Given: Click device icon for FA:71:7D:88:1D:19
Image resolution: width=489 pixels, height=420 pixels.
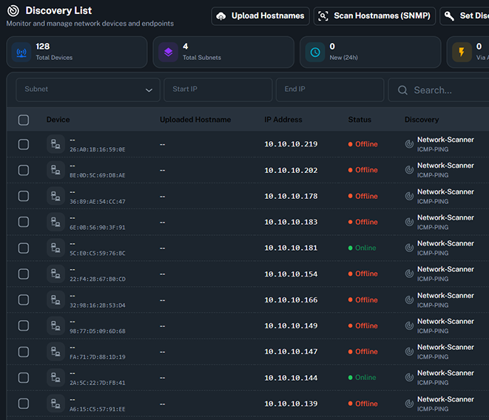Looking at the screenshot, I should click(x=55, y=352).
